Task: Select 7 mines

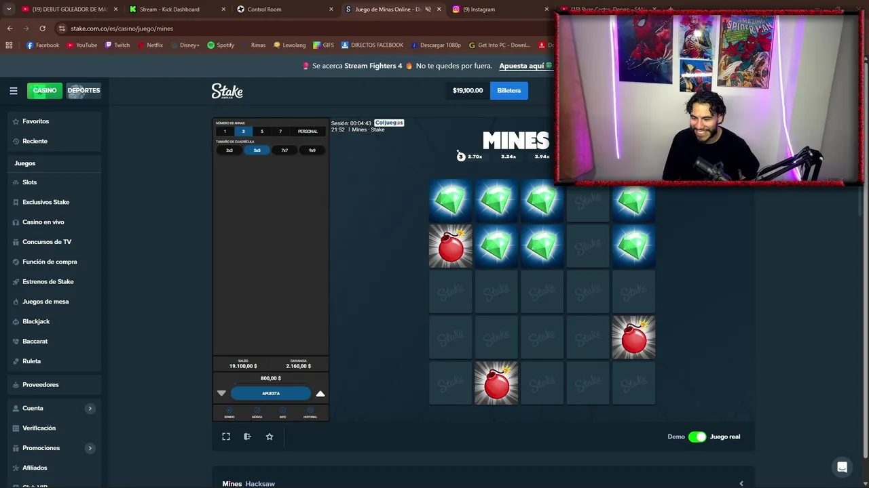Action: pyautogui.click(x=280, y=131)
